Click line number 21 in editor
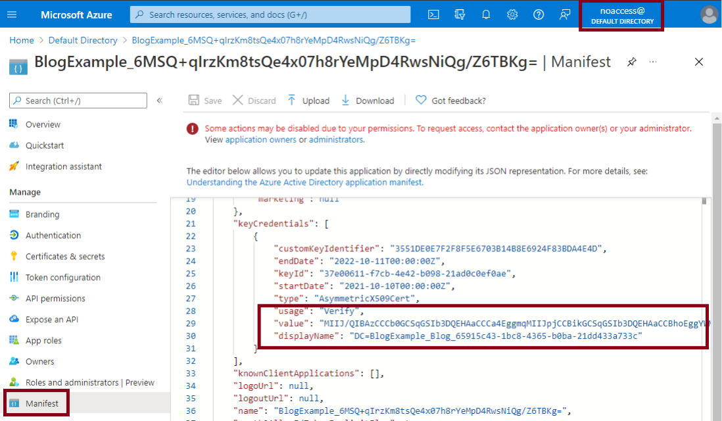The width and height of the screenshot is (722, 421). 191,224
